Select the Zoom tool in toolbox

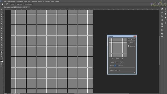pos(2,54)
